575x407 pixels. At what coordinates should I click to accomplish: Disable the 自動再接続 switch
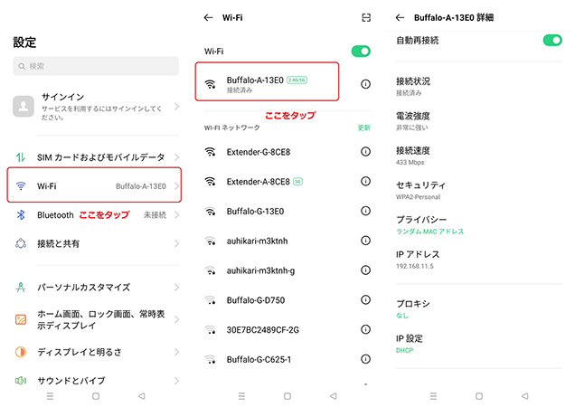click(x=552, y=40)
